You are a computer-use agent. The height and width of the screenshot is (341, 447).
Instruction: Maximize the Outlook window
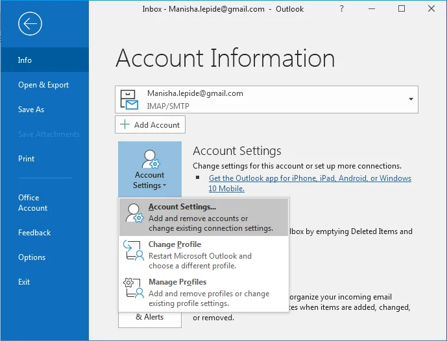click(402, 8)
